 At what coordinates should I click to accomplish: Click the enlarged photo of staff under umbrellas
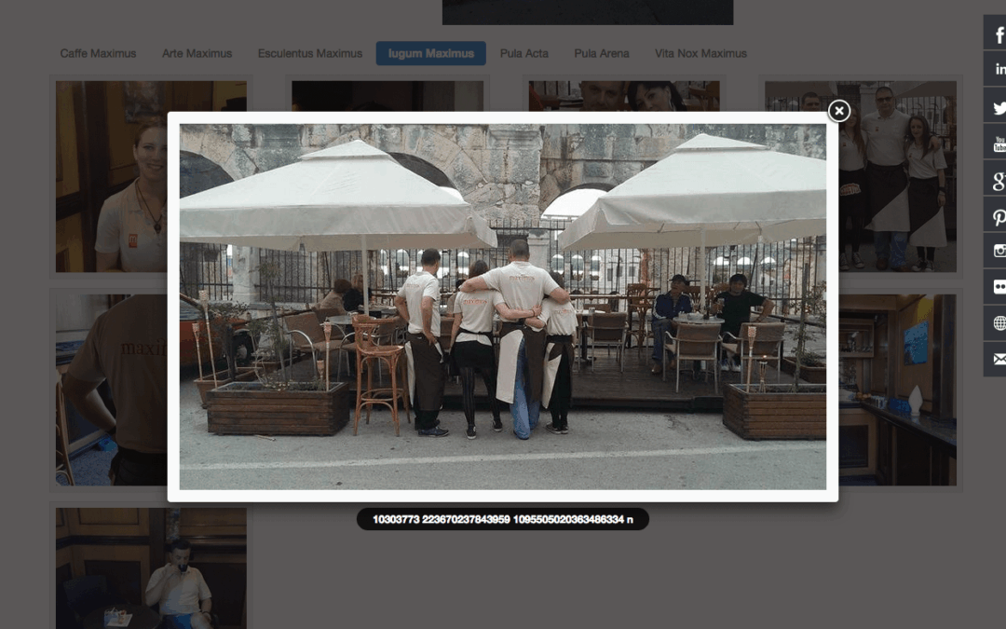[503, 307]
